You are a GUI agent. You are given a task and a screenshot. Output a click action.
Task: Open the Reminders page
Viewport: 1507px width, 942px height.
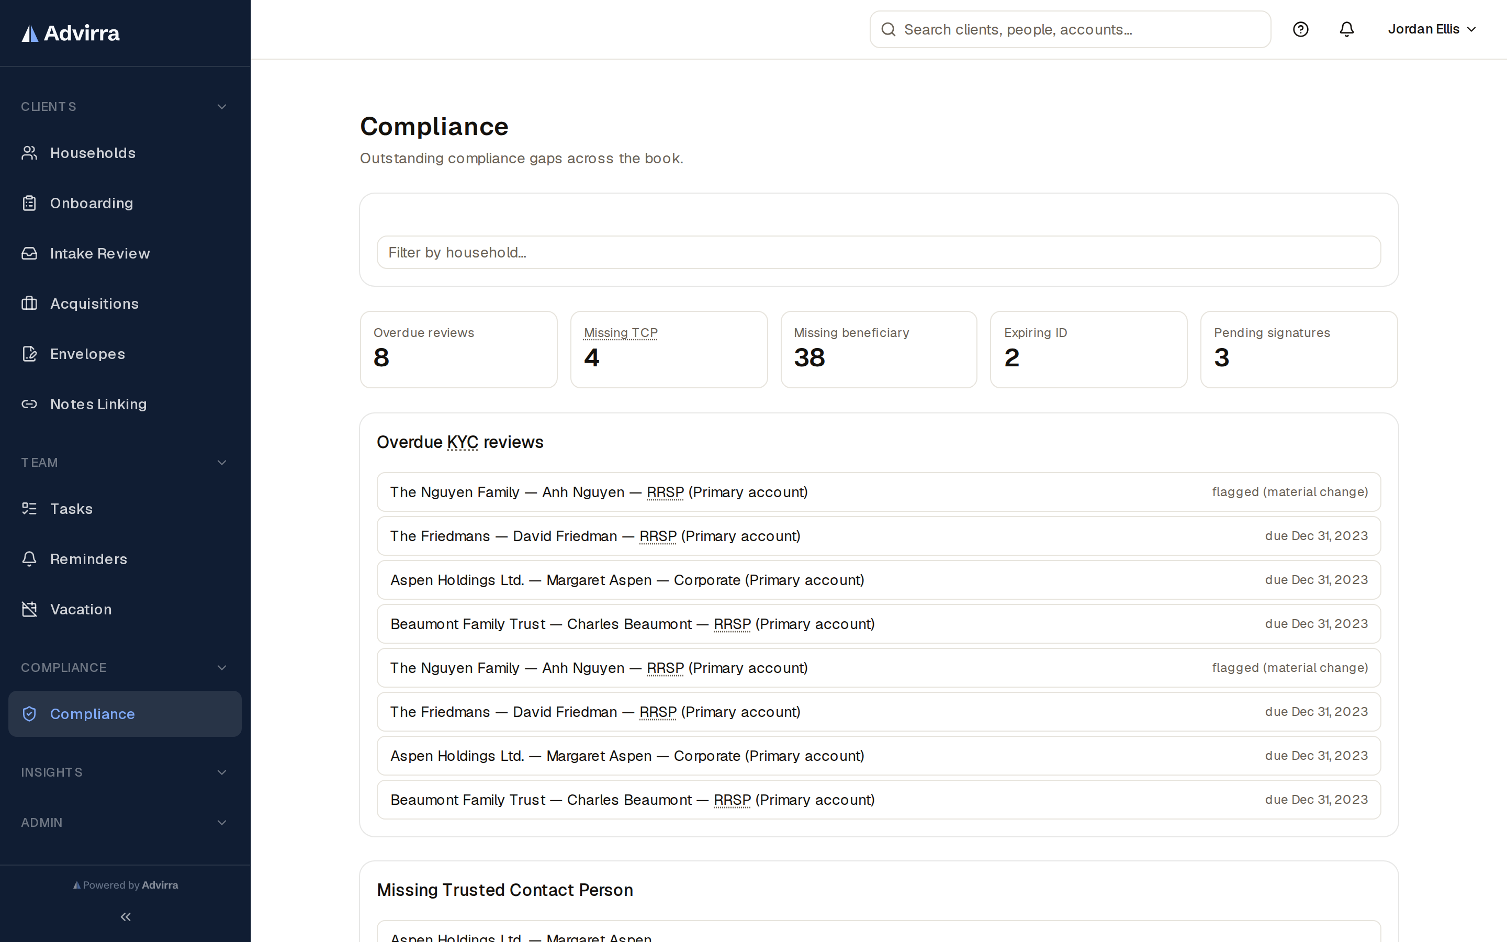coord(125,559)
